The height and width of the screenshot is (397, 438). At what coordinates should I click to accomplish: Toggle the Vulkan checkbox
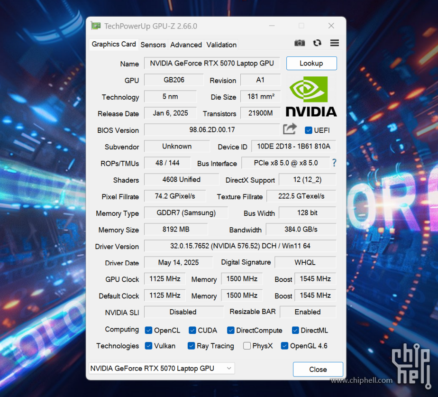click(x=148, y=346)
